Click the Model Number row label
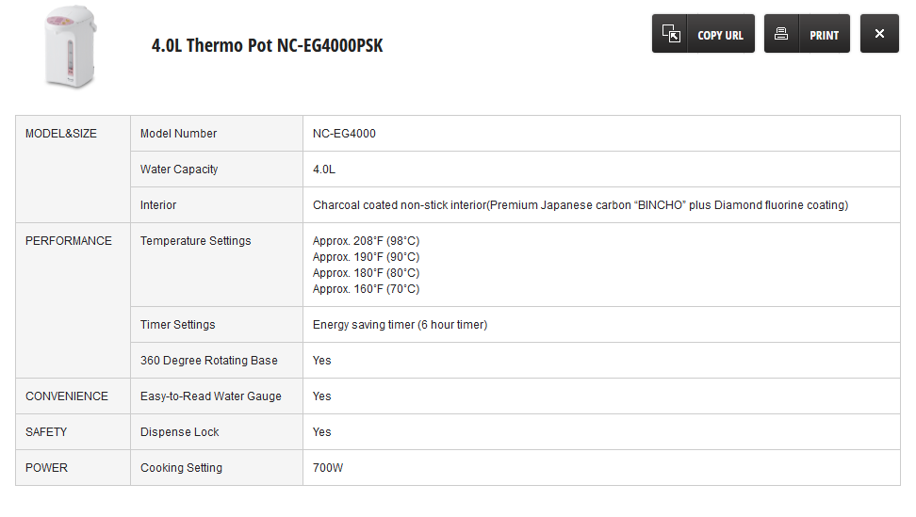The height and width of the screenshot is (517, 916). [x=178, y=134]
